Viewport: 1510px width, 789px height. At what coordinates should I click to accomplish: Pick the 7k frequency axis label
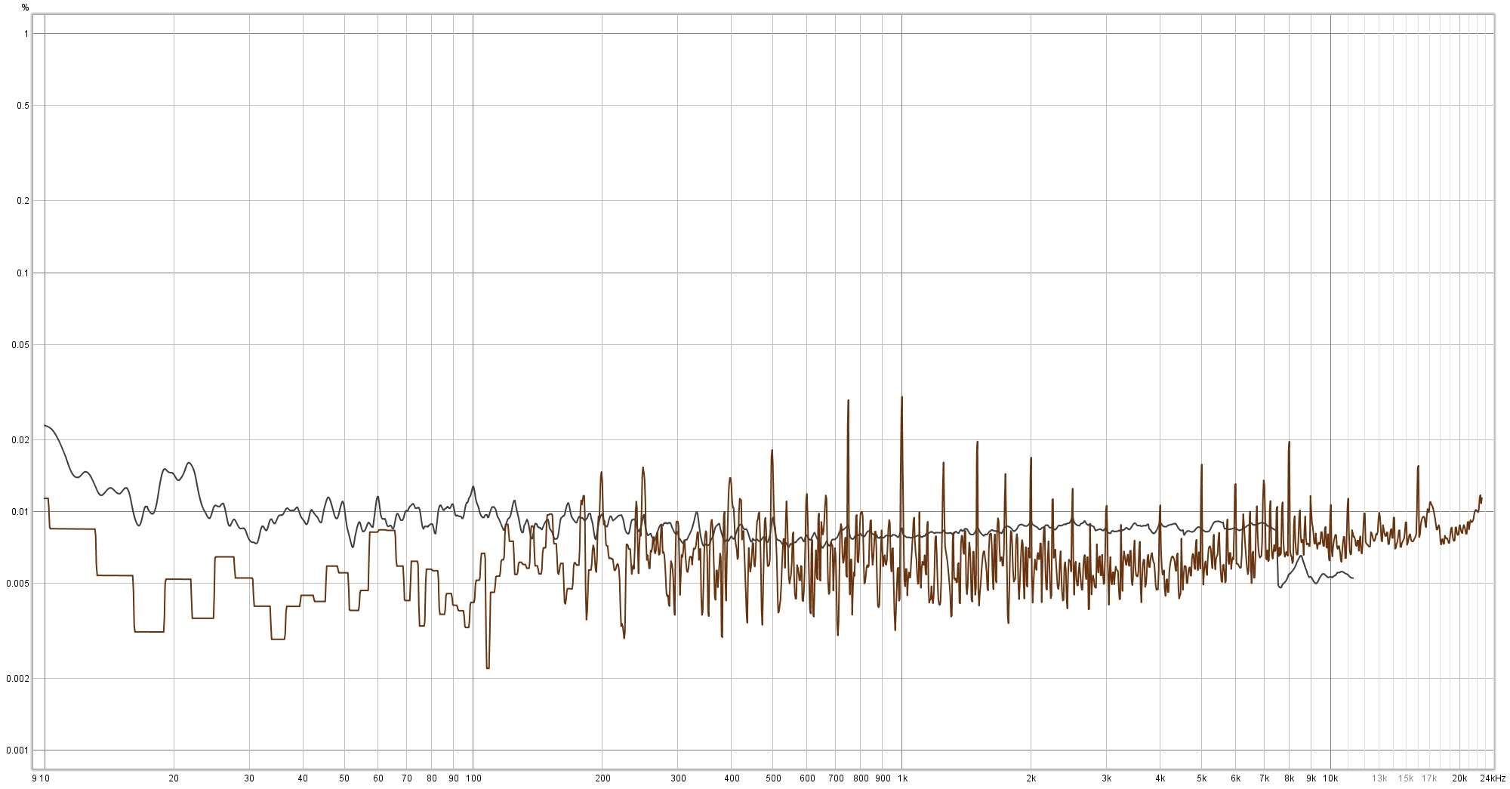coord(1265,778)
